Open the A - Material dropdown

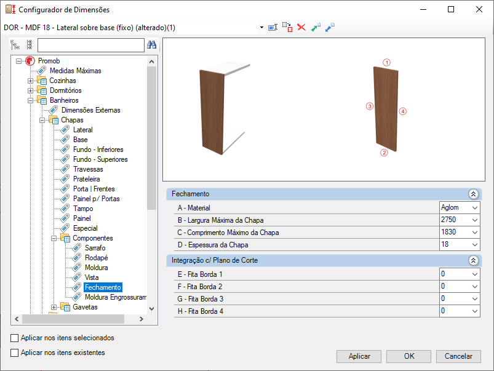475,208
